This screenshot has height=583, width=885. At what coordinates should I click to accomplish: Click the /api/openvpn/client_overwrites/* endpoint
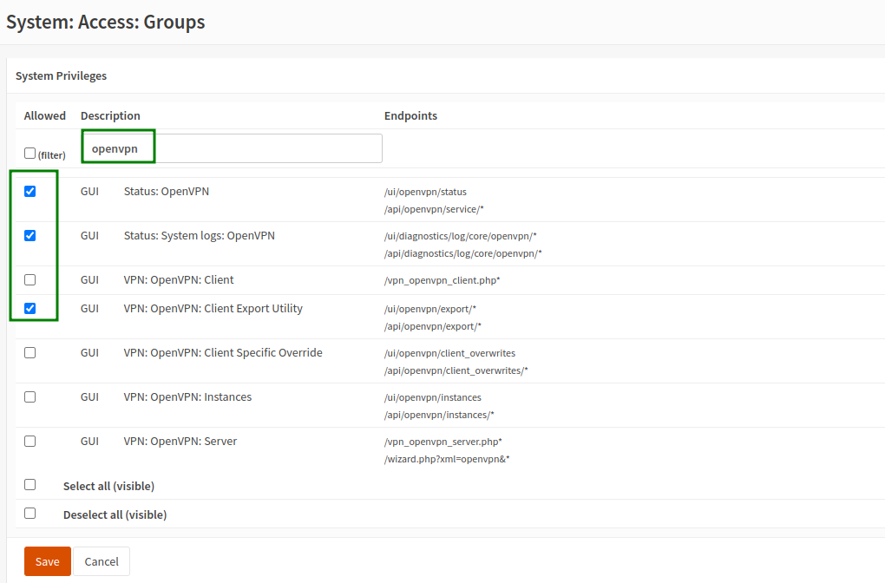(x=456, y=370)
